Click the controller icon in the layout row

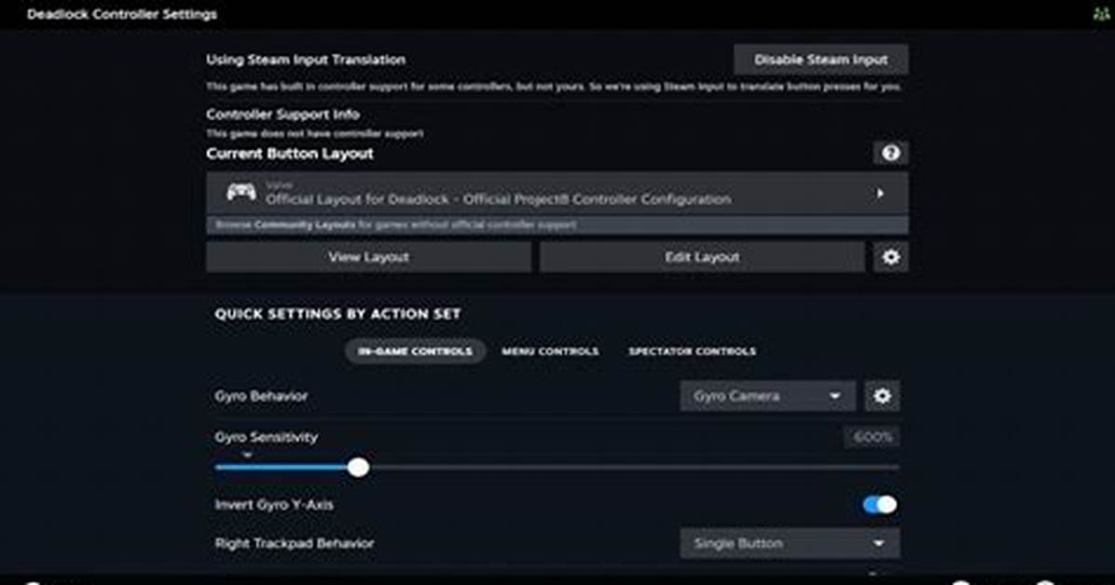241,192
